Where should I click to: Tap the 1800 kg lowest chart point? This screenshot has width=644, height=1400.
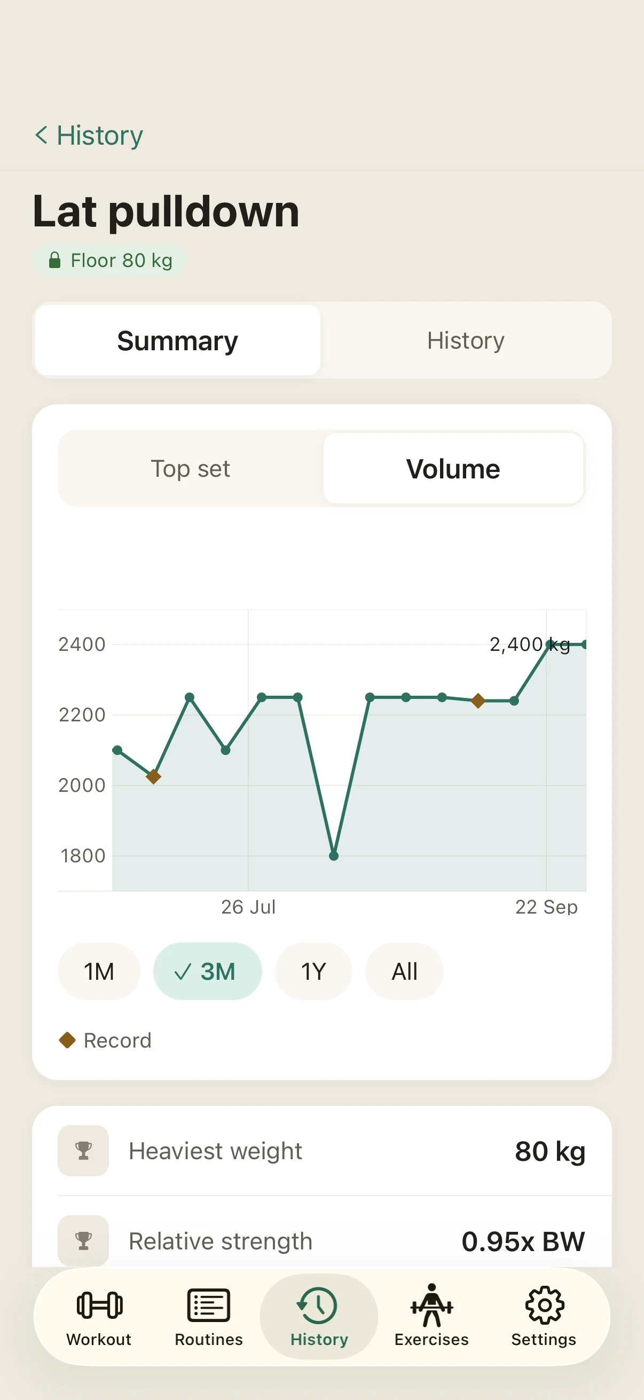pyautogui.click(x=334, y=856)
